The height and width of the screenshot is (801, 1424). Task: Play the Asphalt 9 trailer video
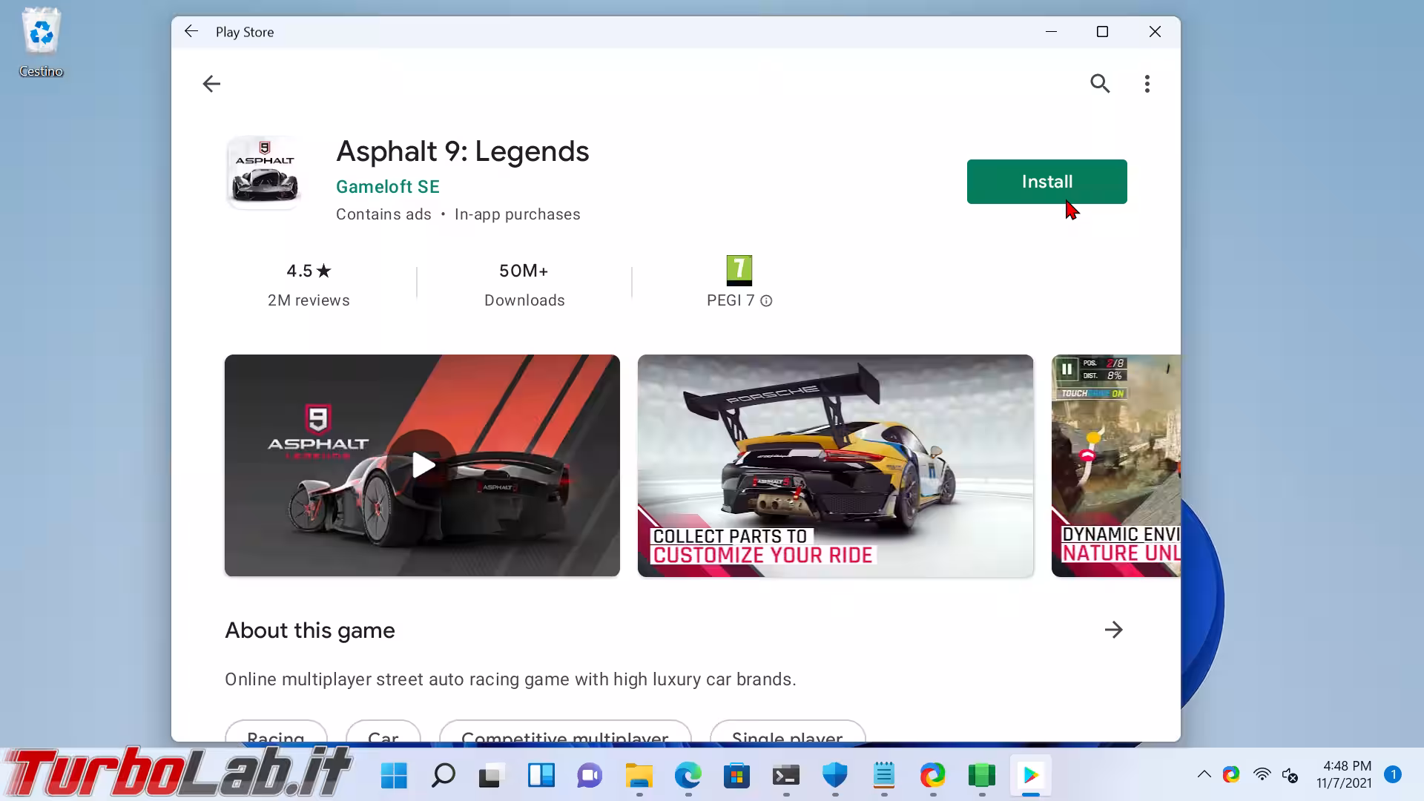click(x=422, y=465)
